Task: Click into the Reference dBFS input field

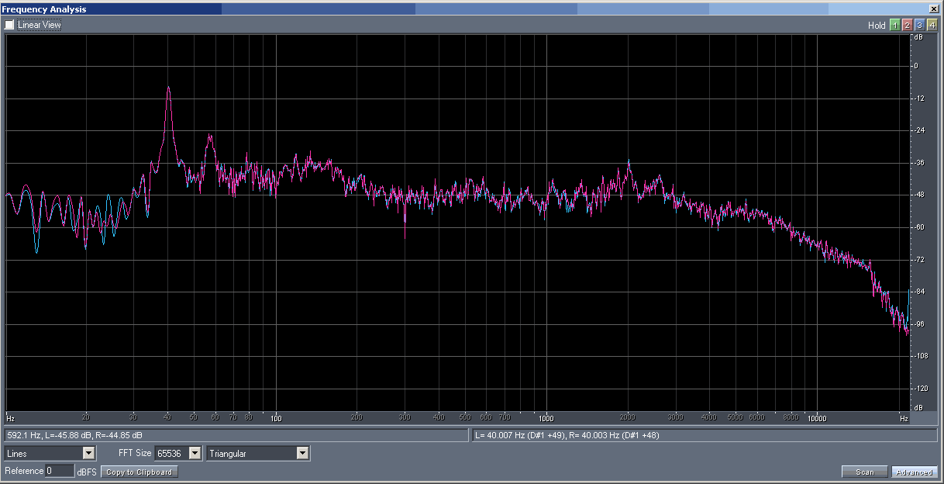Action: 59,471
